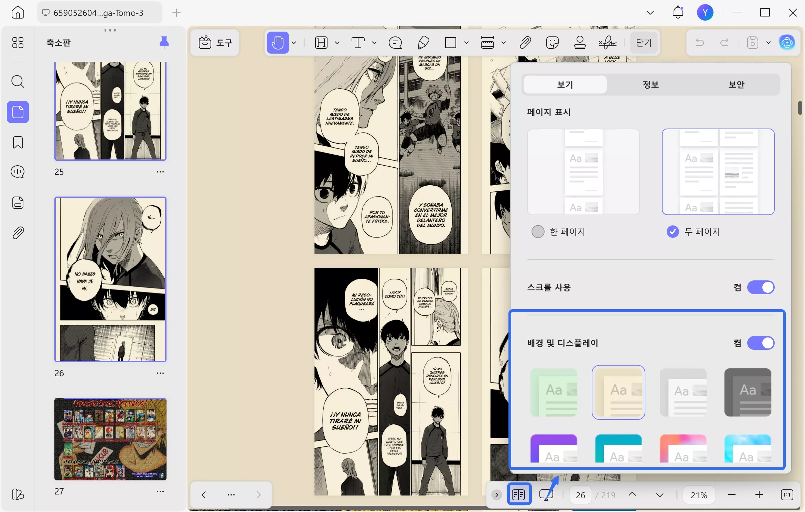The height and width of the screenshot is (512, 805).
Task: Select the dark gray background swatch
Action: (x=748, y=392)
